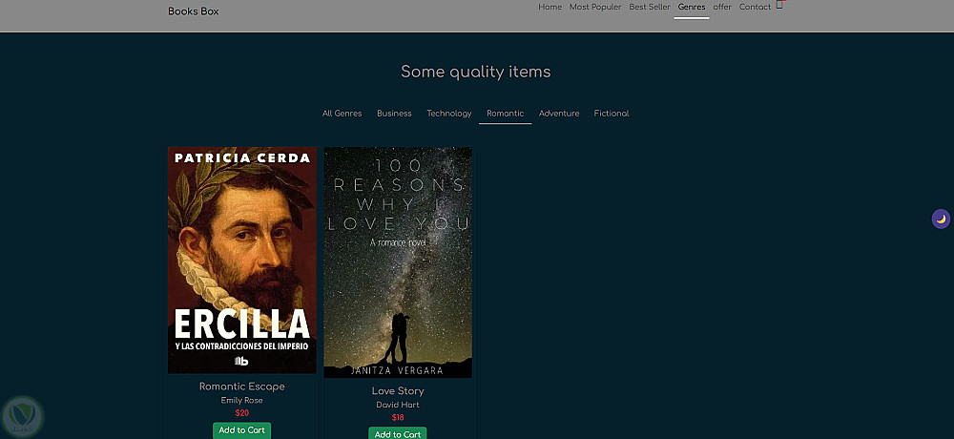
Task: Click the Romantic Escape book title
Action: point(242,387)
